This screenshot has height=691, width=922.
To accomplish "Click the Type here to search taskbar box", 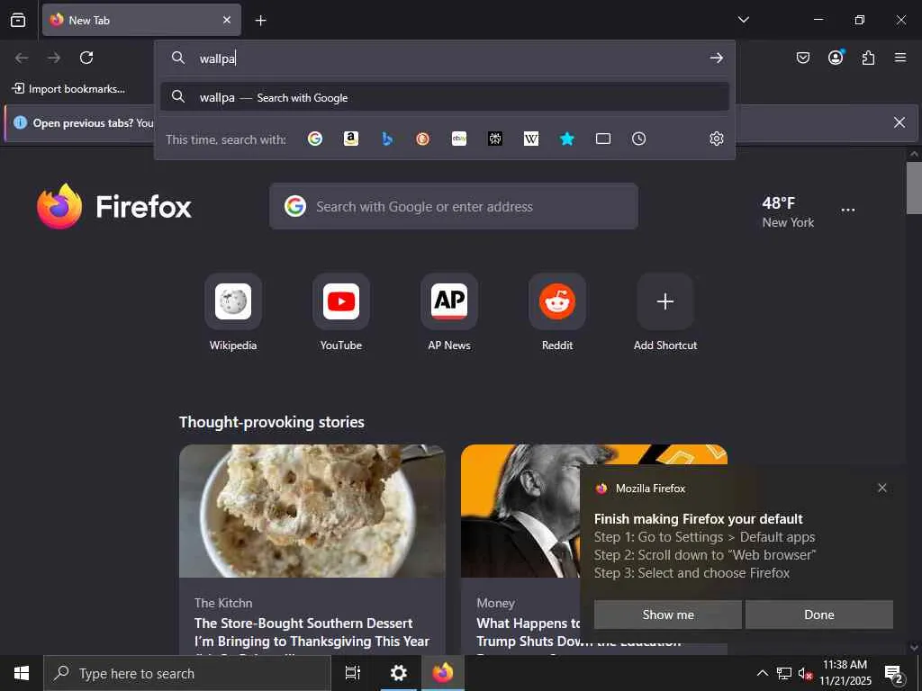I will [187, 673].
